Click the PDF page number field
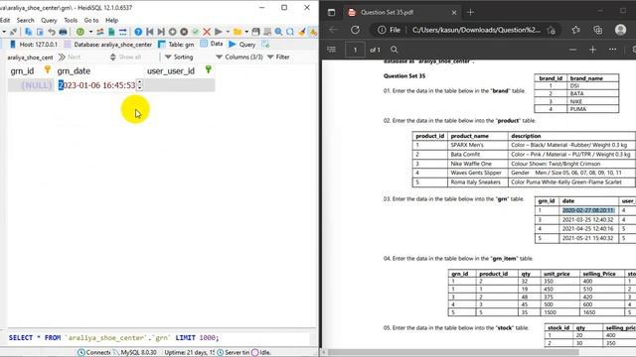The width and height of the screenshot is (636, 357). pyautogui.click(x=356, y=50)
